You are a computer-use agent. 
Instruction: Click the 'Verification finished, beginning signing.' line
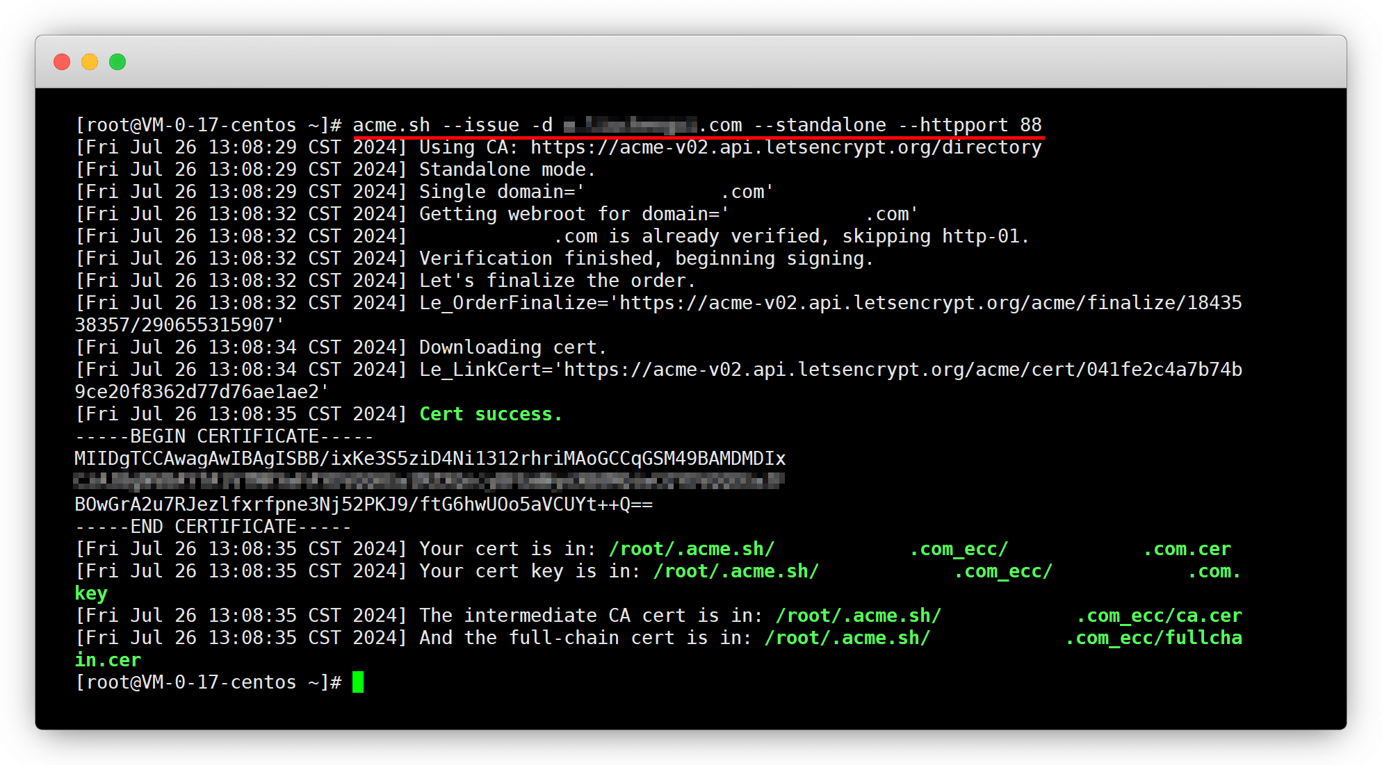click(x=646, y=258)
